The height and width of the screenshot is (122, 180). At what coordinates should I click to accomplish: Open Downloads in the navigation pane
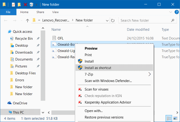point(24,53)
